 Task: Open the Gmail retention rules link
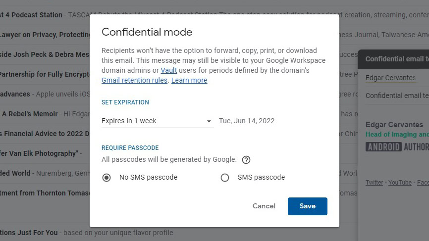(x=134, y=80)
